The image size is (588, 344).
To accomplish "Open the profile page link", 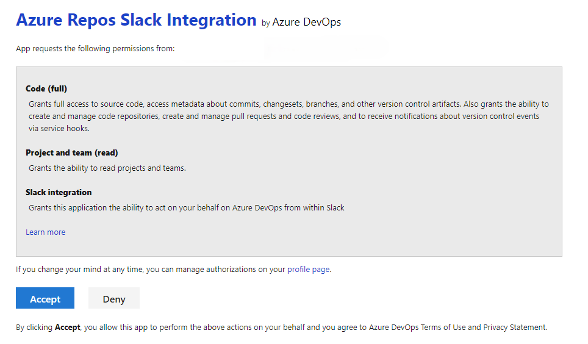I will coord(308,270).
